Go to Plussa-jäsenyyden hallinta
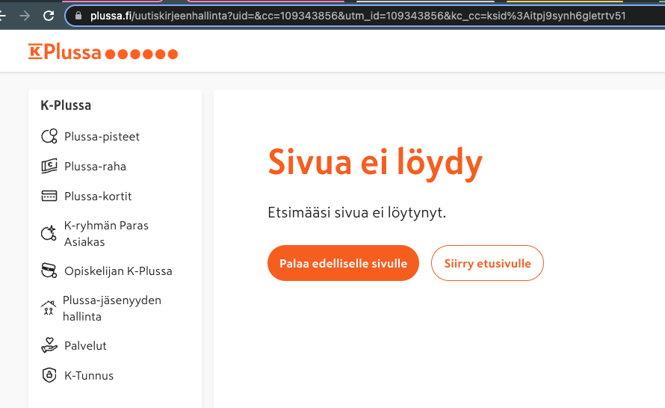The width and height of the screenshot is (665, 408). pos(112,309)
